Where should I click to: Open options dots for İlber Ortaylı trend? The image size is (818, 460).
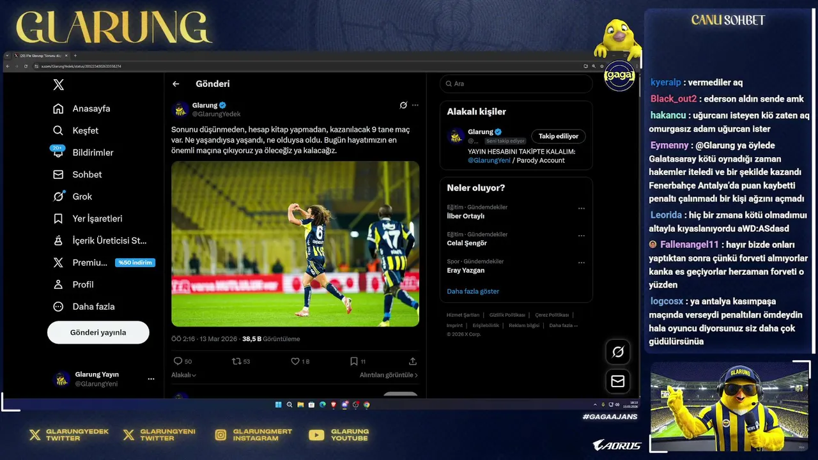tap(581, 208)
